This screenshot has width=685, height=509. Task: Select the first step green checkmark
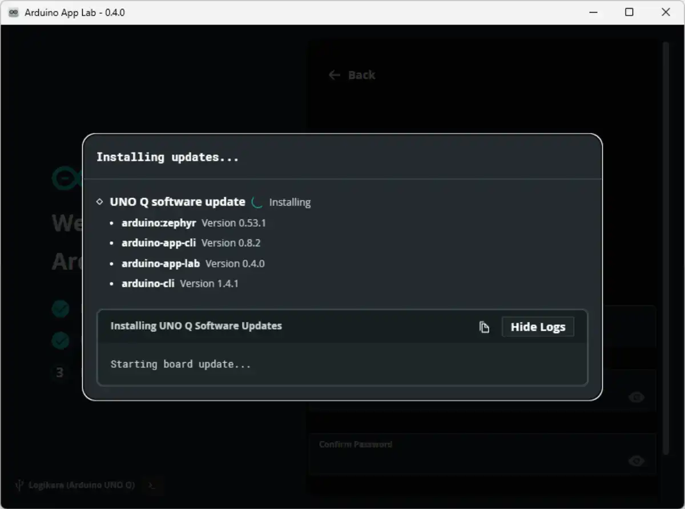point(61,308)
